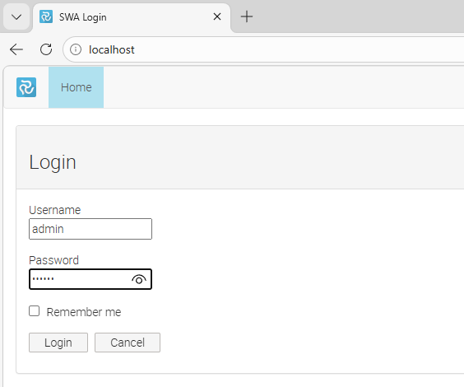Click the Cancel button
The height and width of the screenshot is (387, 464).
click(128, 343)
